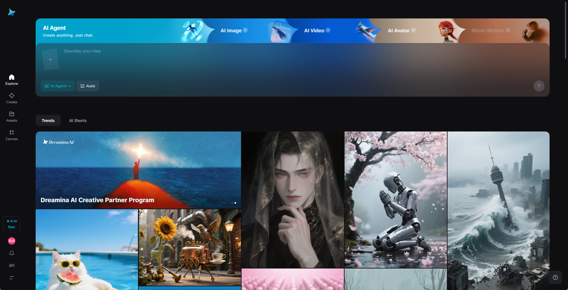
Task: Open your profile avatar
Action: [x=11, y=241]
